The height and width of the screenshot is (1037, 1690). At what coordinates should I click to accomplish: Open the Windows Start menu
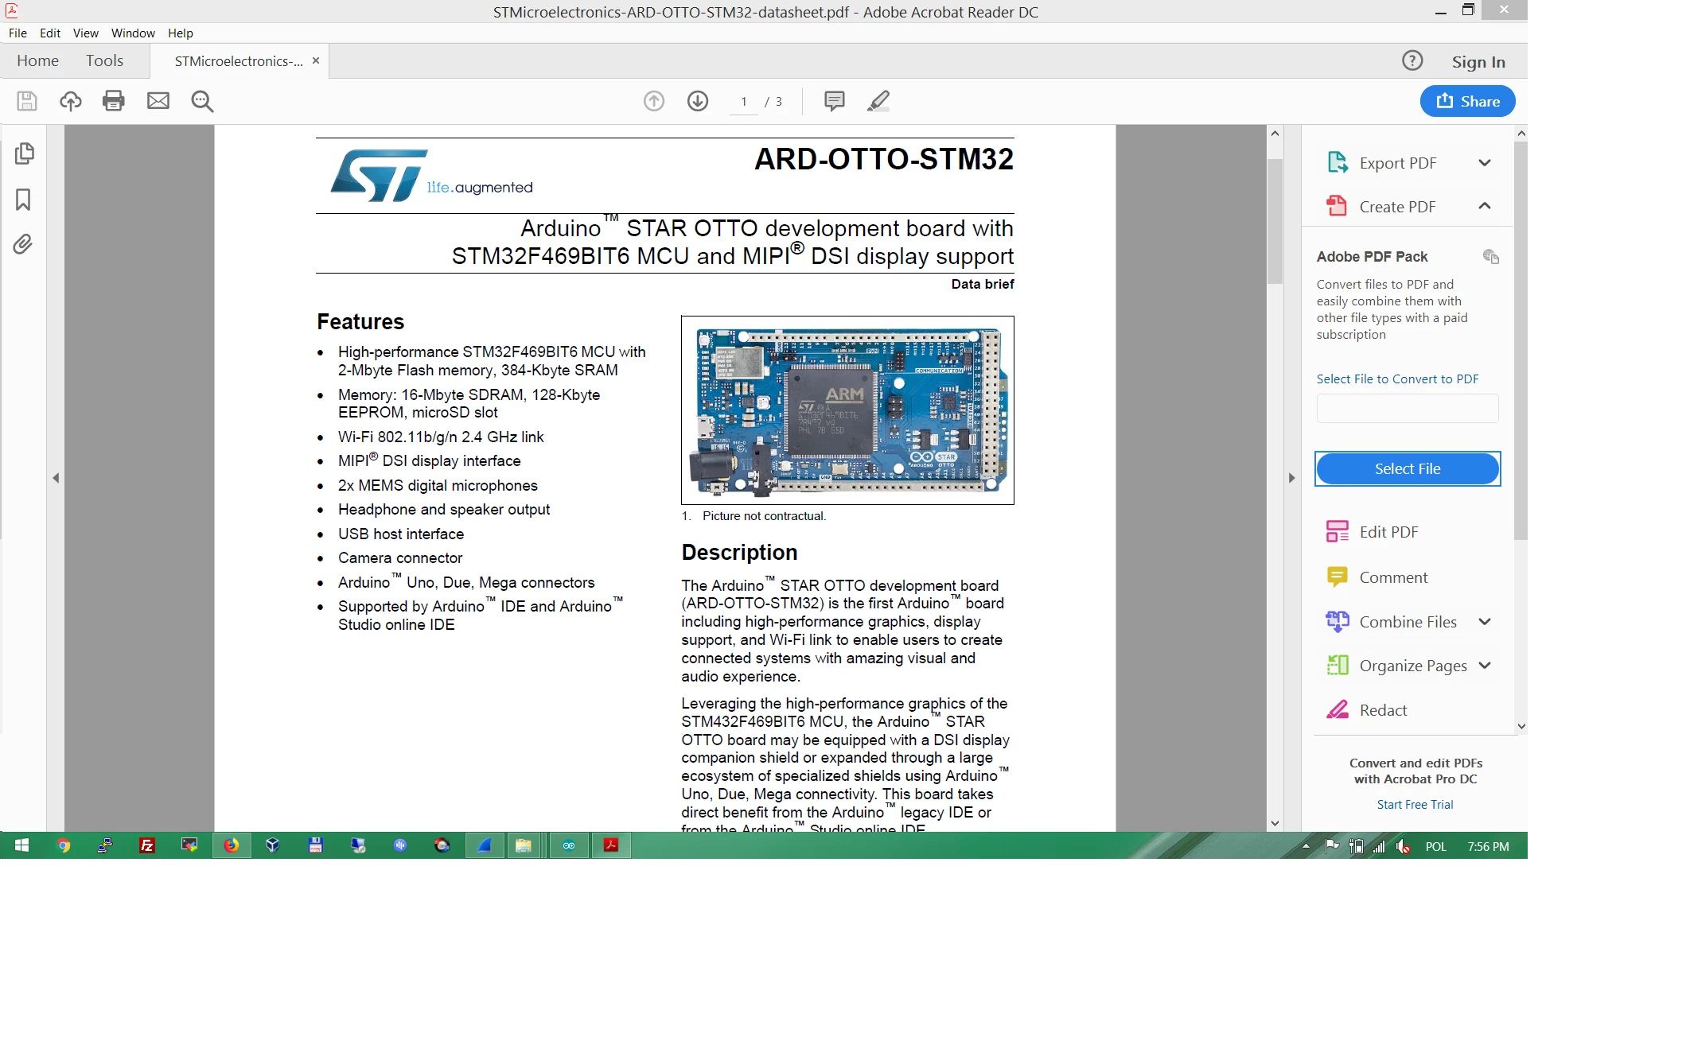[x=21, y=845]
